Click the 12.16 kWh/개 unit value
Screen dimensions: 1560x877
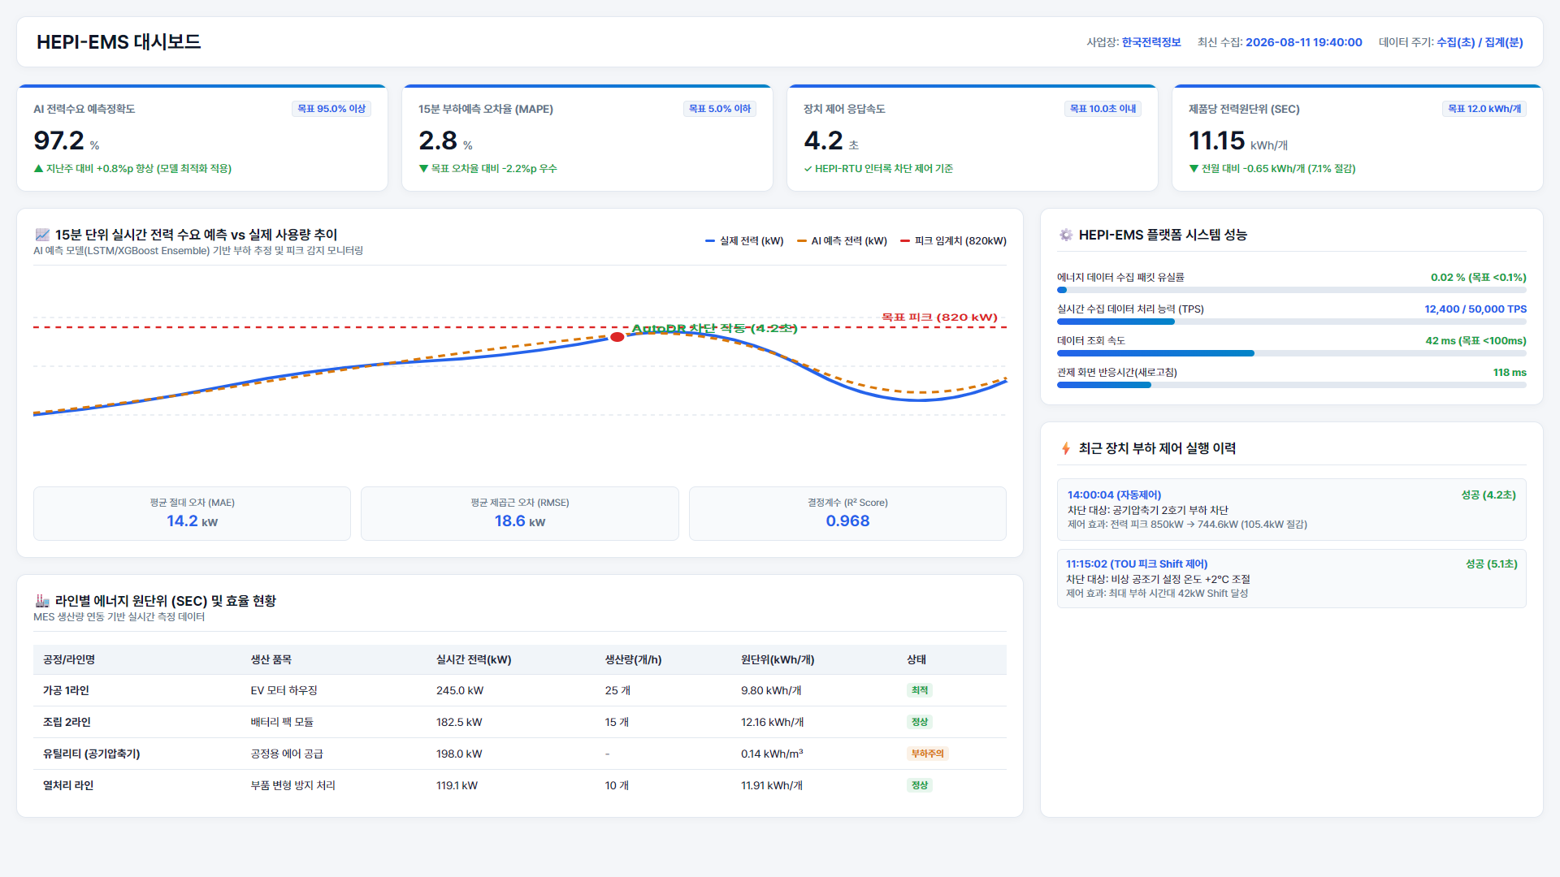(x=773, y=723)
